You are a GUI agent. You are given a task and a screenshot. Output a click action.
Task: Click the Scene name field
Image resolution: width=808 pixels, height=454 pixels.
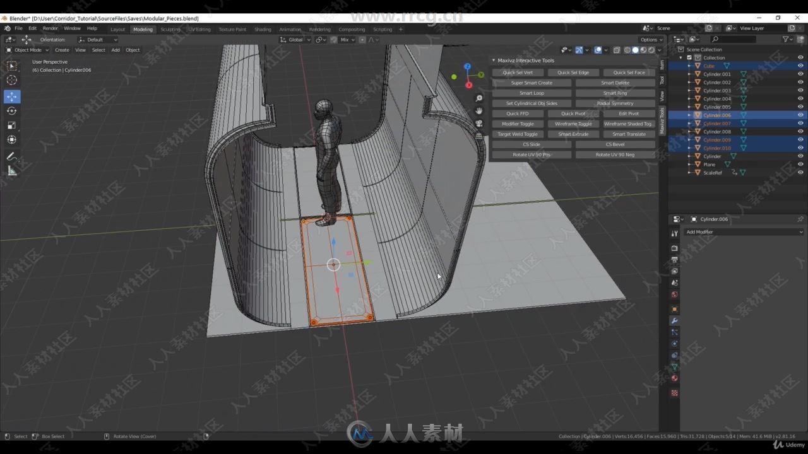click(679, 28)
